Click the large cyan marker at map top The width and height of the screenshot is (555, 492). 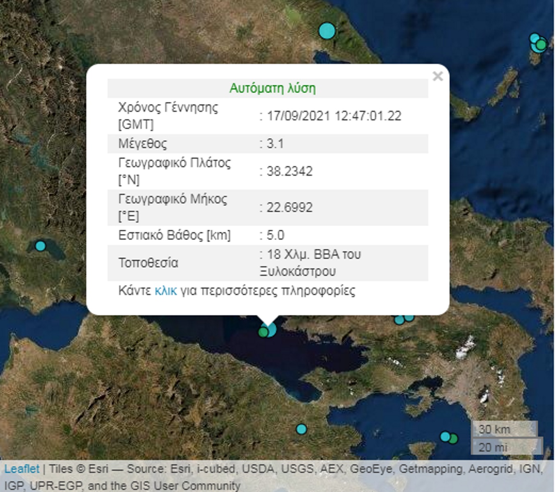click(x=327, y=31)
